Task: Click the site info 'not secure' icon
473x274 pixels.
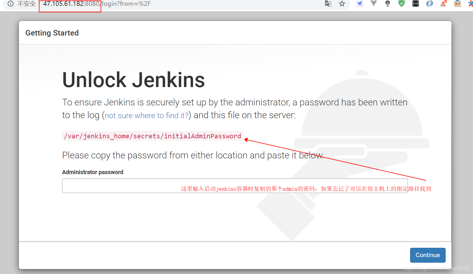Action: pos(10,4)
